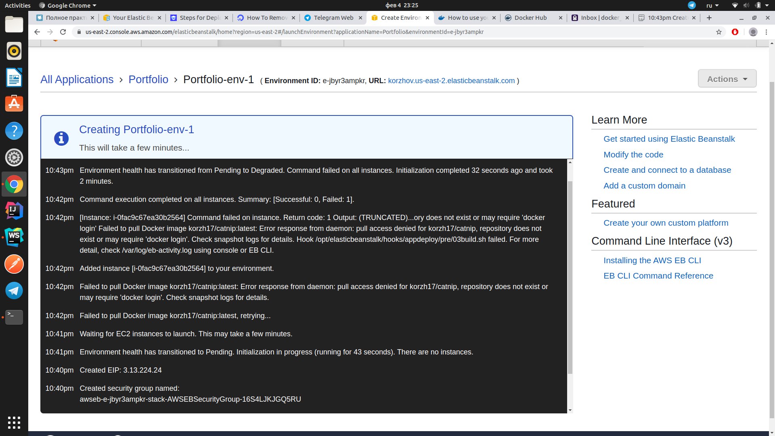The height and width of the screenshot is (436, 775).
Task: Click 'Added instance' log entry
Action: click(176, 268)
